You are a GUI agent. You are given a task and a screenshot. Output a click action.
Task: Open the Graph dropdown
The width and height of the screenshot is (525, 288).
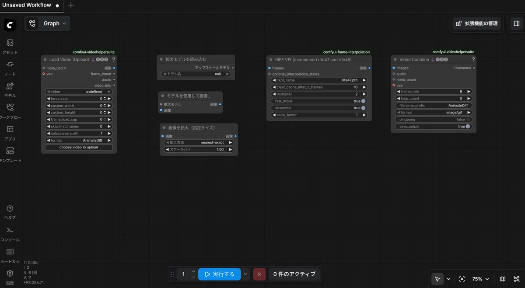click(x=47, y=24)
